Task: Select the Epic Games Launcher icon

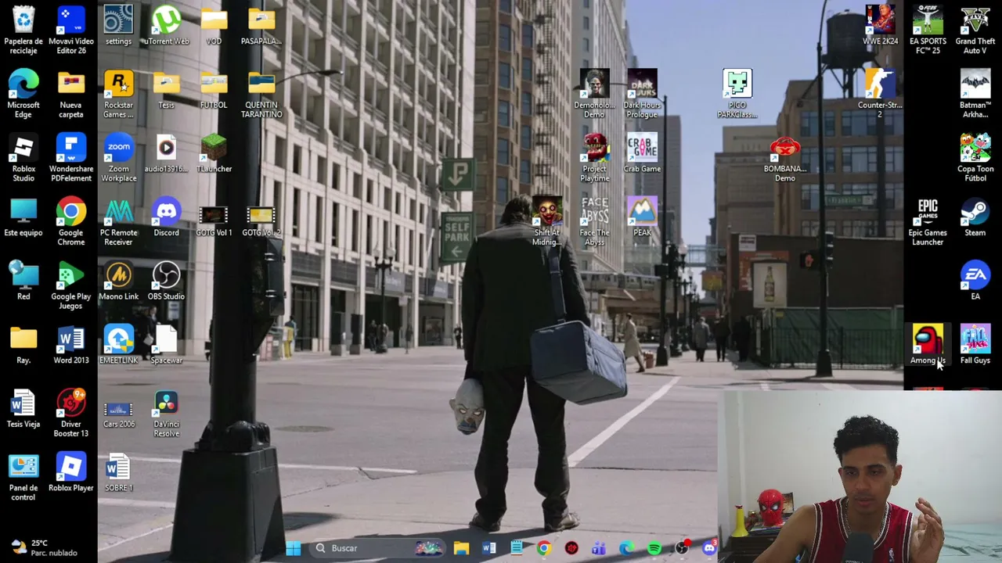Action: coord(928,222)
